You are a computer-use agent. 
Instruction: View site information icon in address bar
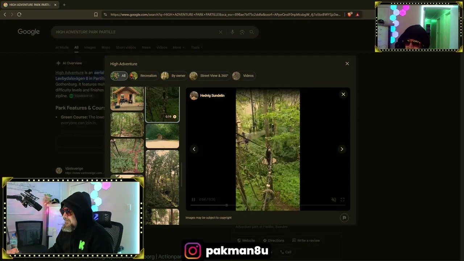[x=105, y=14]
